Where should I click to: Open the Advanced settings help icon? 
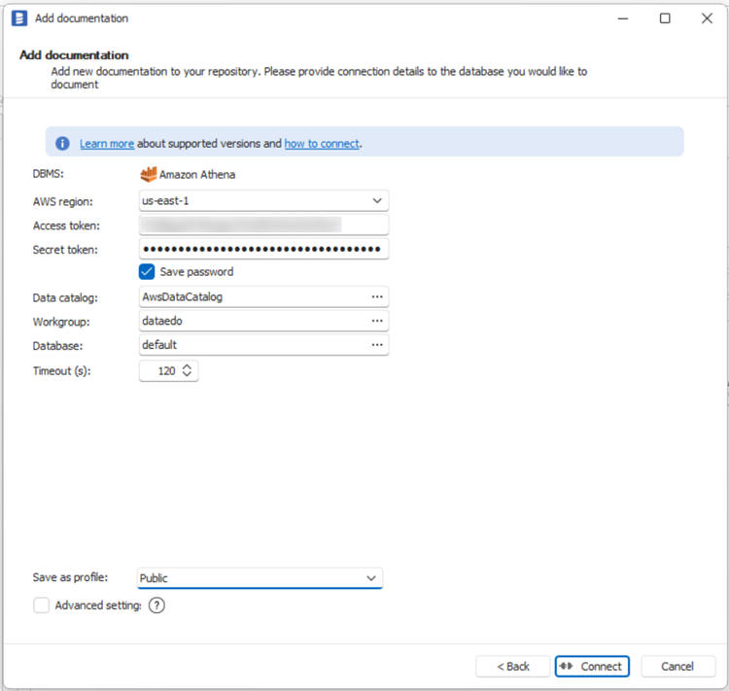pos(156,605)
